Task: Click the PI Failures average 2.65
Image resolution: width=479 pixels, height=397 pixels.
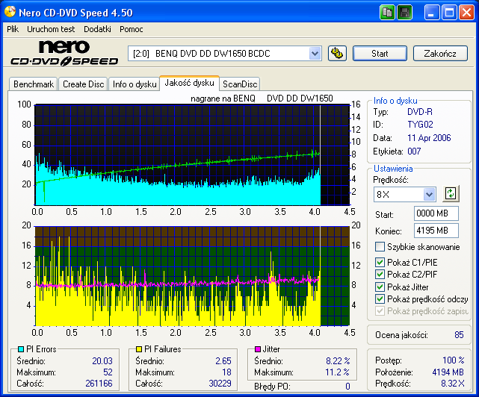Action: 223,361
